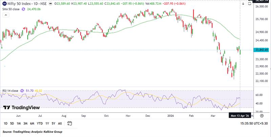Click the open value O23,589.60
This screenshot has width=271, height=137.
(62, 4)
